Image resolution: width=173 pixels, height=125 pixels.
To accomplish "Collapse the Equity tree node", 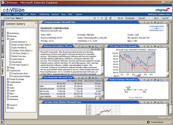I will click(8, 39).
